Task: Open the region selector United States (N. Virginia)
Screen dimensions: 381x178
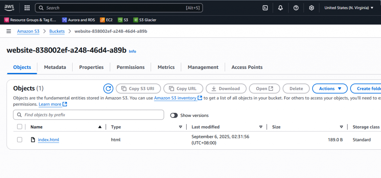Action: (x=349, y=8)
